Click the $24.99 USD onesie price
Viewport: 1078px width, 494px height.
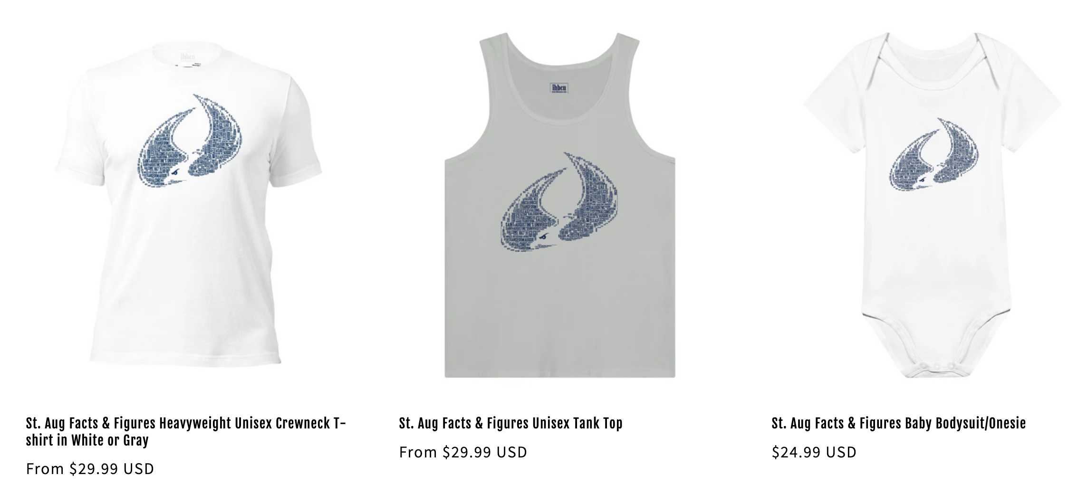click(814, 452)
